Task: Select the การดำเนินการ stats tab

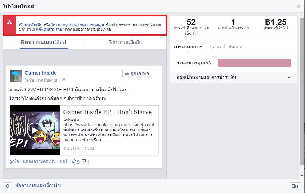Action: tap(188, 47)
